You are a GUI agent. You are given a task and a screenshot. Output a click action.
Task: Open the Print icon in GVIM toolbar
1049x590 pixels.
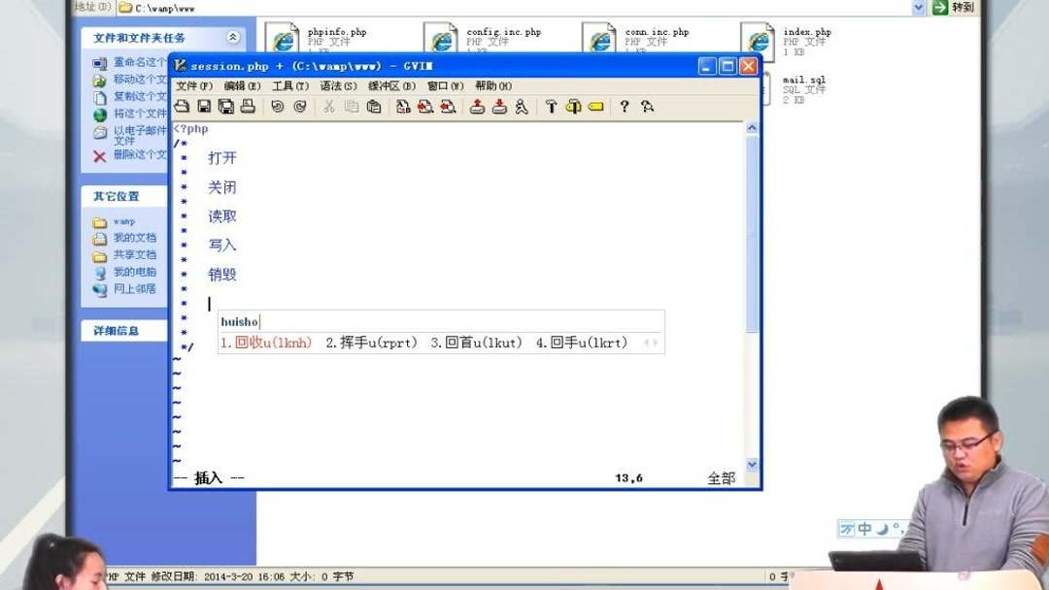[249, 107]
